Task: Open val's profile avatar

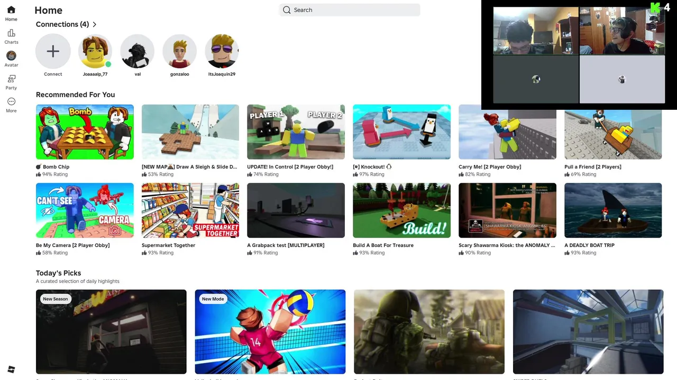Action: click(x=138, y=51)
